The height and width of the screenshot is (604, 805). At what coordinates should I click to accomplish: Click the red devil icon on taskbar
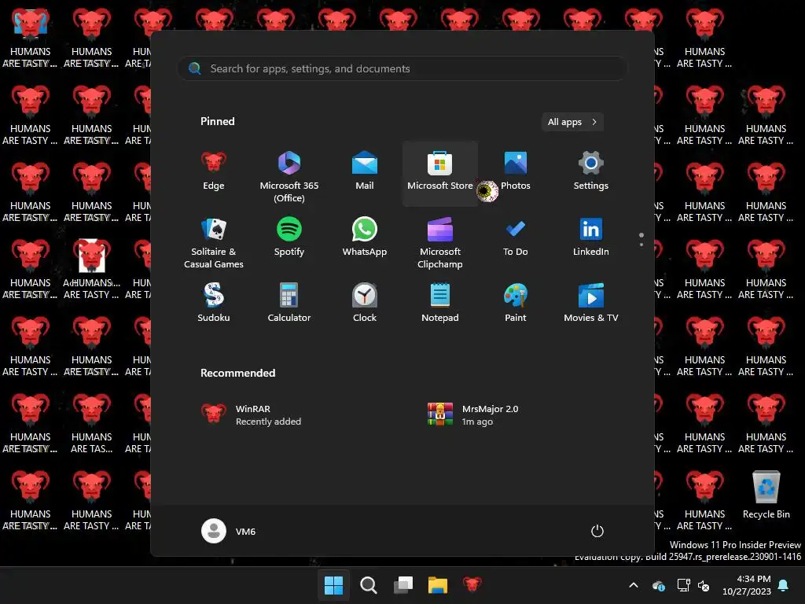click(472, 584)
